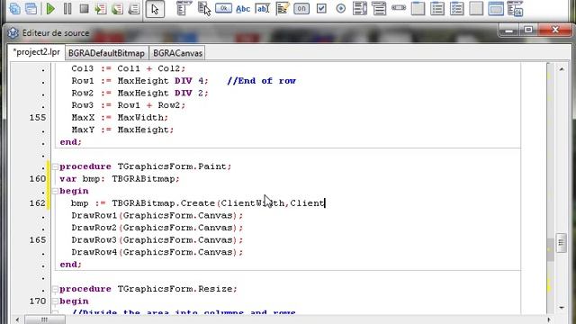This screenshot has width=576, height=324.
Task: Pick the TCheckBox component icon
Action: (321, 8)
